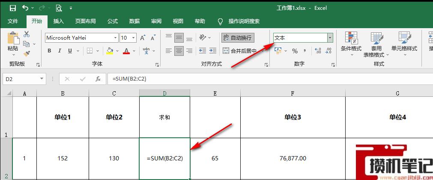This screenshot has width=433, height=180.
Task: Switch to the 插入 ribbon tab
Action: (59, 21)
